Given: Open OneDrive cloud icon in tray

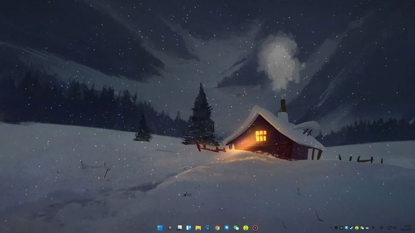Looking at the screenshot, I should [x=367, y=228].
